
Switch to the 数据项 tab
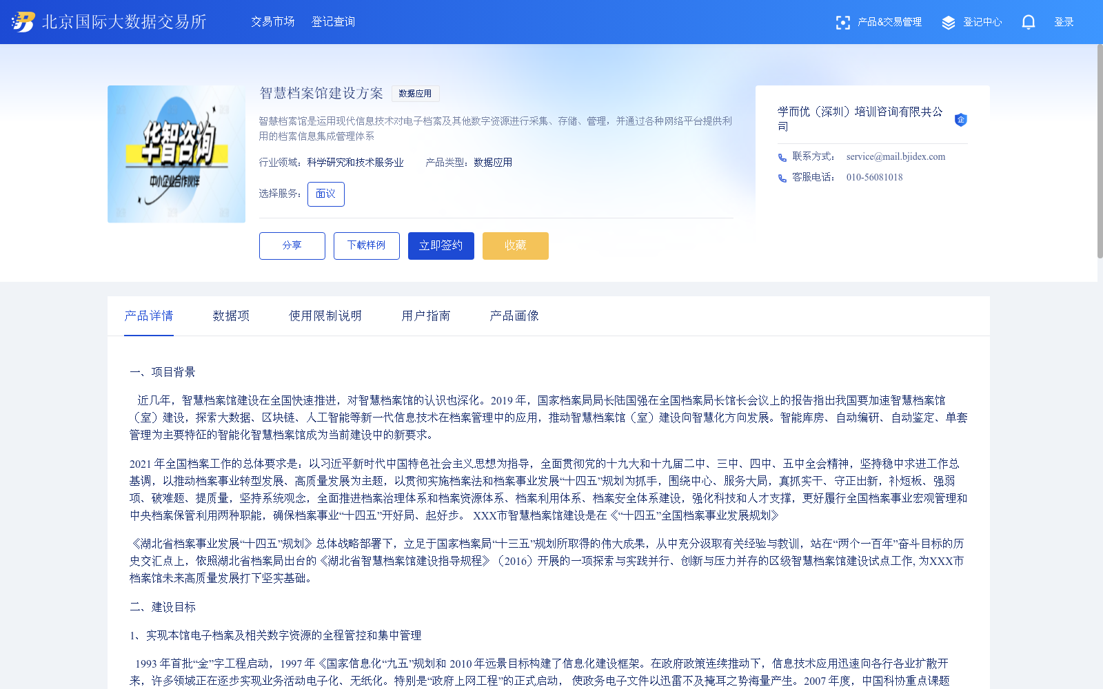pos(232,316)
